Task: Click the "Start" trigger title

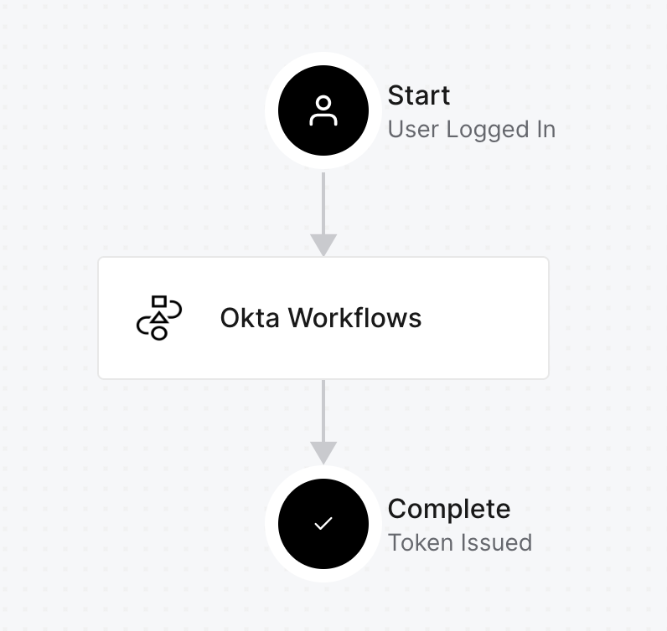Action: point(419,95)
